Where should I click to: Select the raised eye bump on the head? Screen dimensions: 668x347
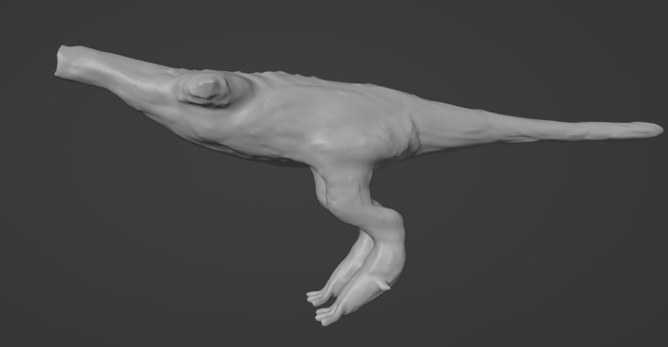(206, 89)
